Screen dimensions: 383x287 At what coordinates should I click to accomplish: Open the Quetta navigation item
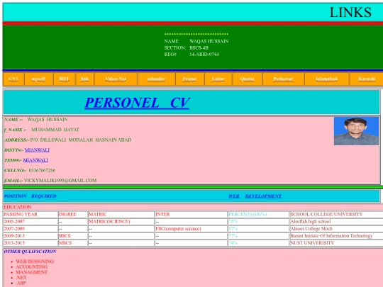click(x=248, y=79)
